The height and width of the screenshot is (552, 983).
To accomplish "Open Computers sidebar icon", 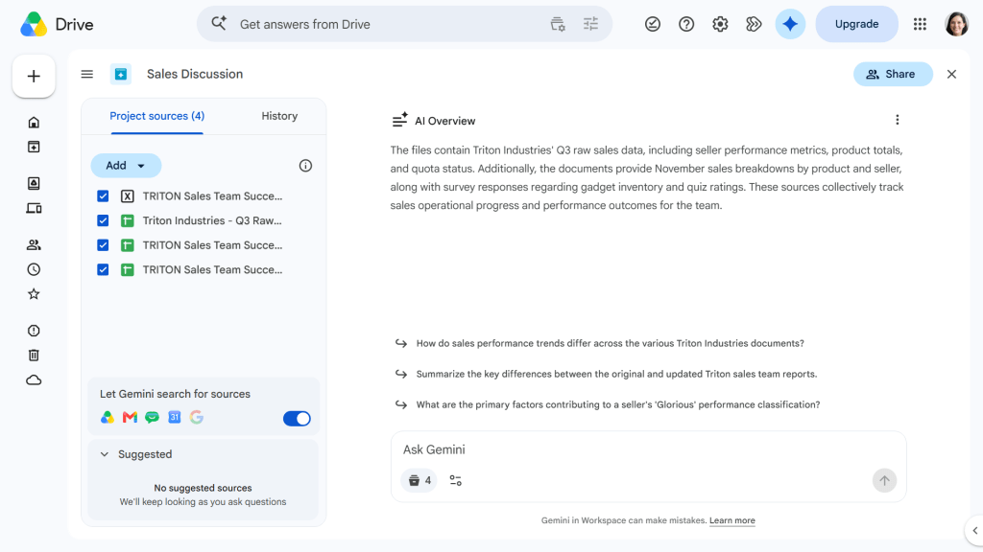I will pyautogui.click(x=34, y=208).
